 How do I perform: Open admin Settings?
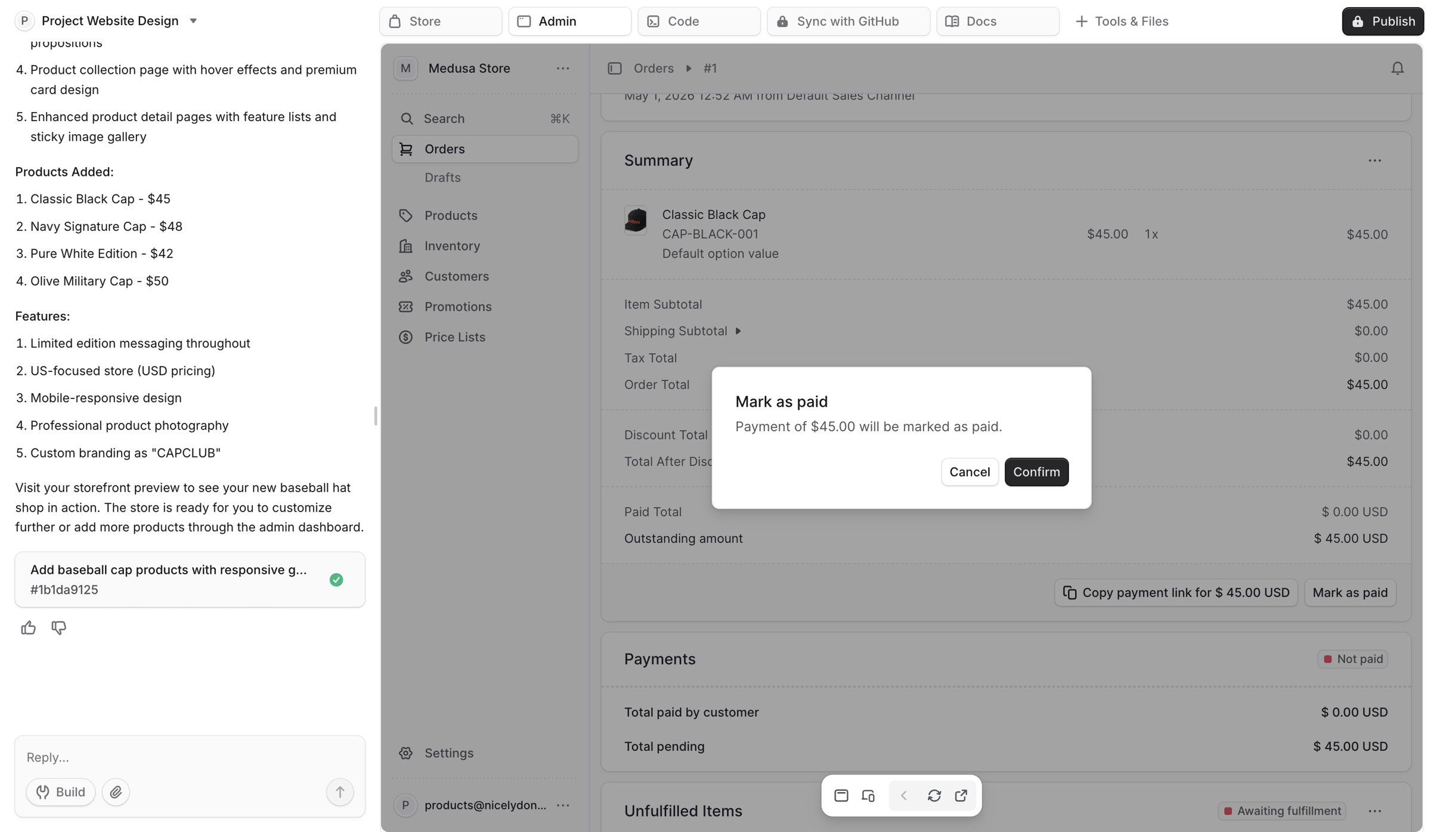(485, 753)
